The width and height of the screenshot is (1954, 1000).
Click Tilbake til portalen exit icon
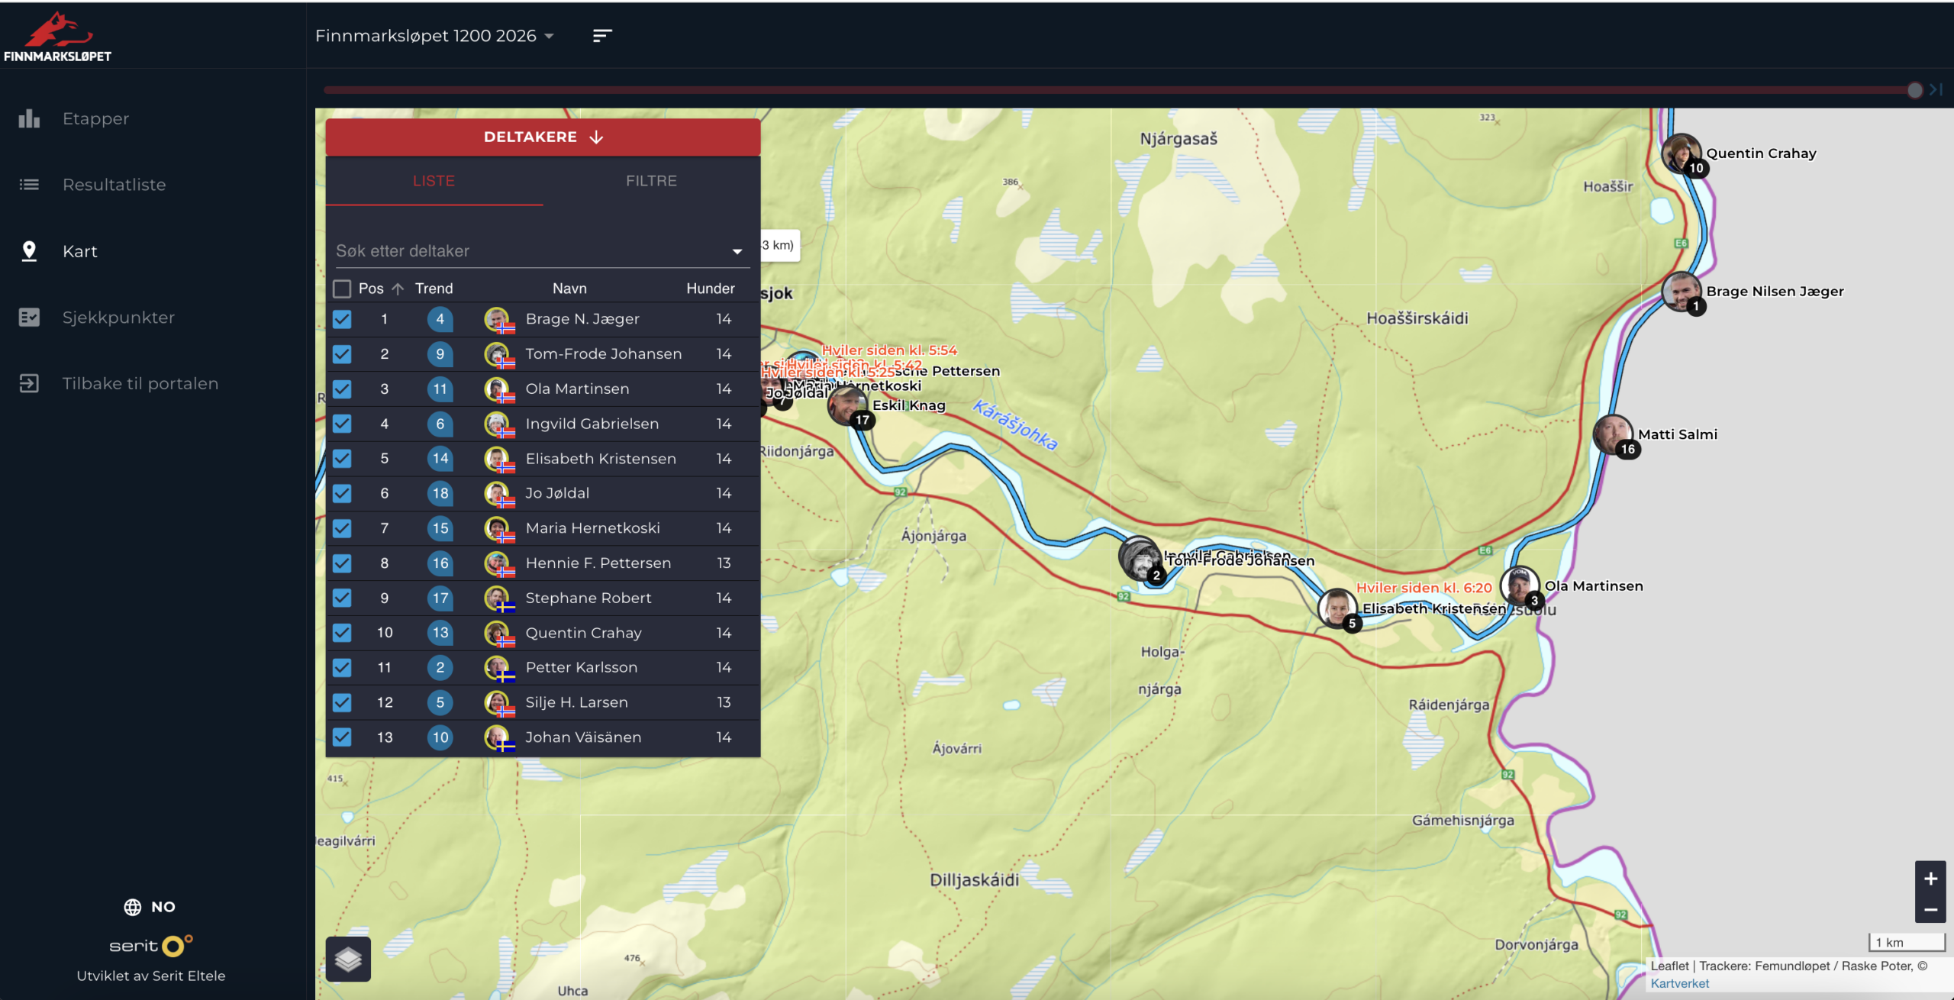29,383
